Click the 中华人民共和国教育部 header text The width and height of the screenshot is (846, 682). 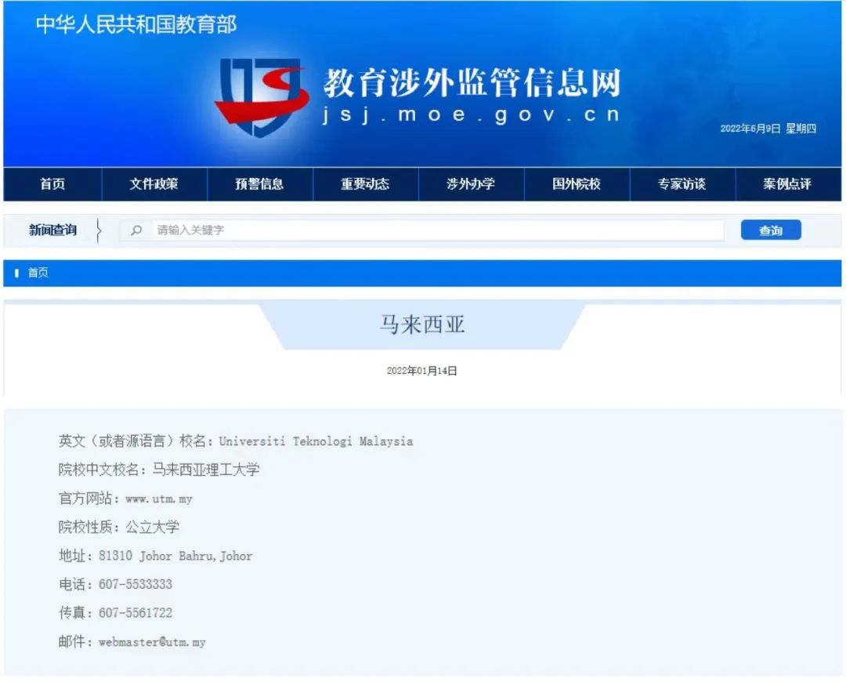136,24
